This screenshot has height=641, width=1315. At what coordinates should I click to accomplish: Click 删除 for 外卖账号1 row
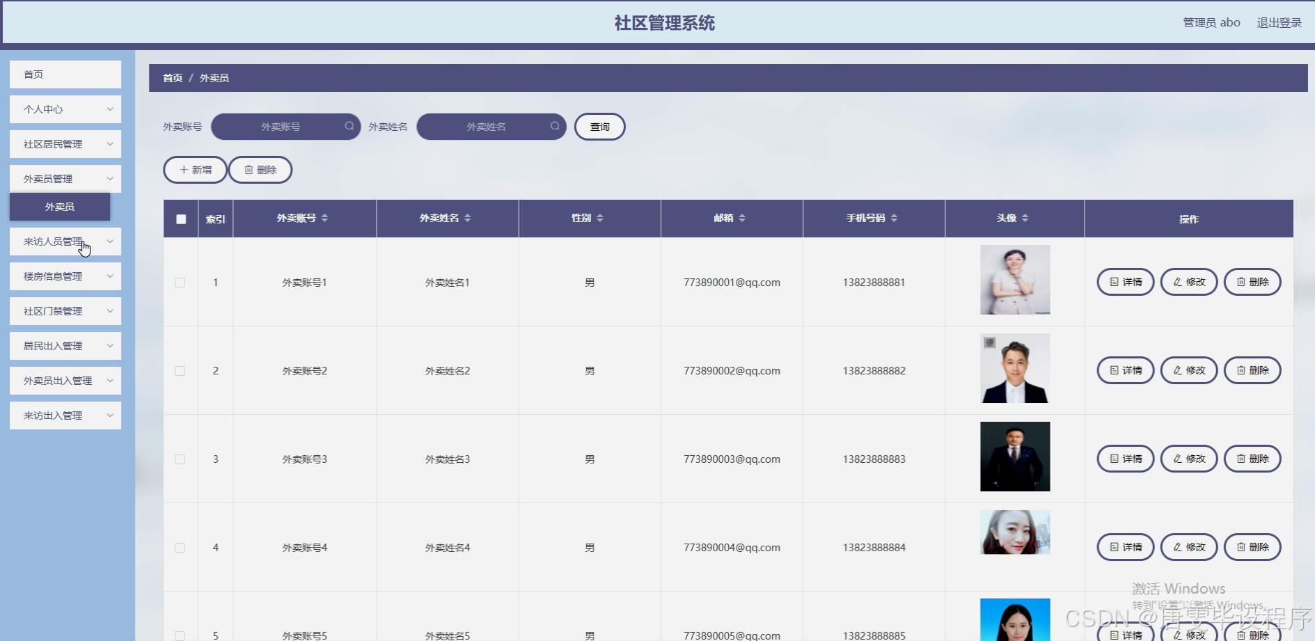[x=1252, y=282]
